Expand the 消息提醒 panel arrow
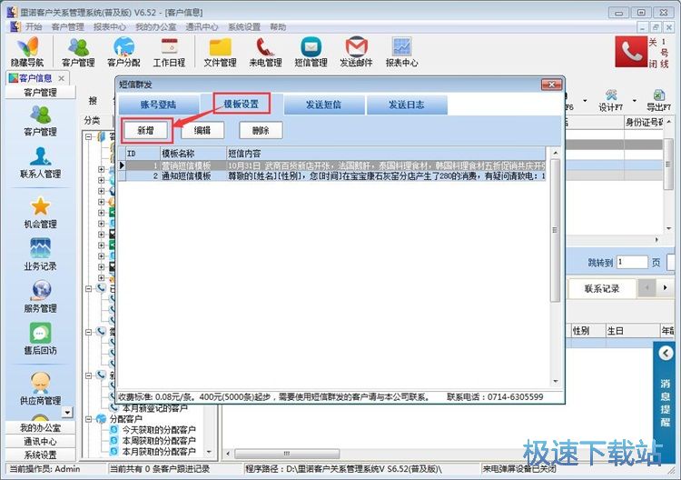This screenshot has width=681, height=480. tap(666, 353)
